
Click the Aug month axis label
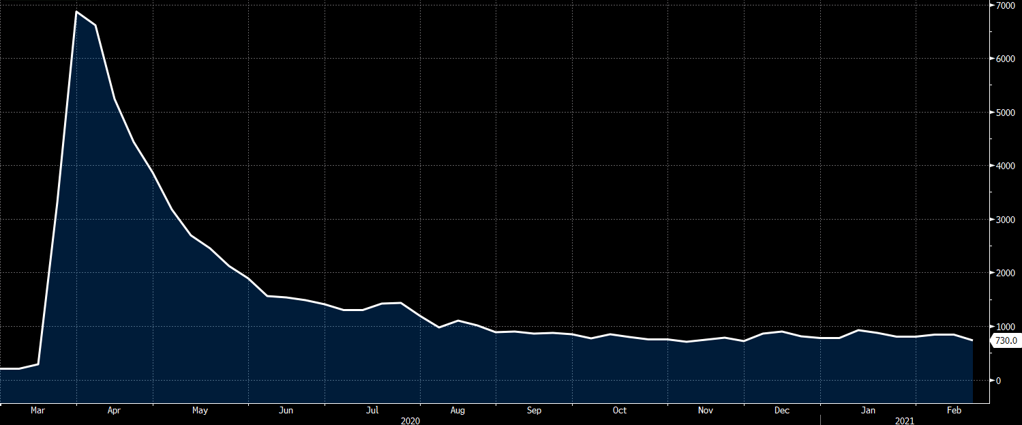457,411
